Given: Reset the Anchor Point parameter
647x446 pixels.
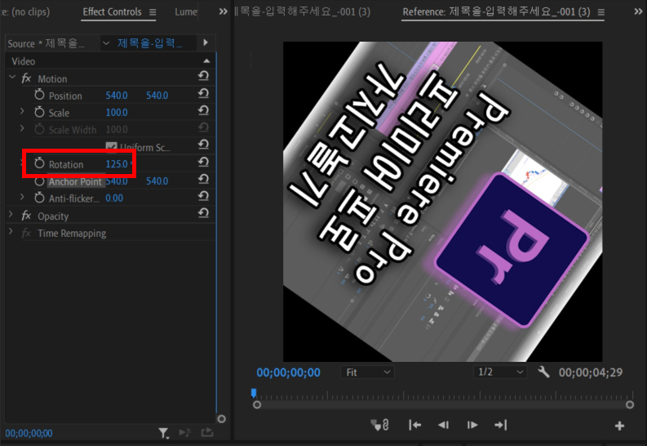Looking at the screenshot, I should [x=203, y=179].
